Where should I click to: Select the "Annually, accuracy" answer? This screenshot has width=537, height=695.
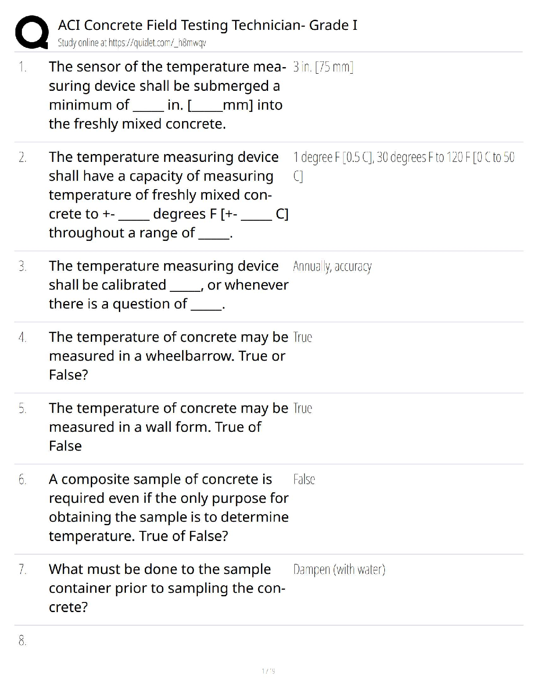tap(332, 266)
